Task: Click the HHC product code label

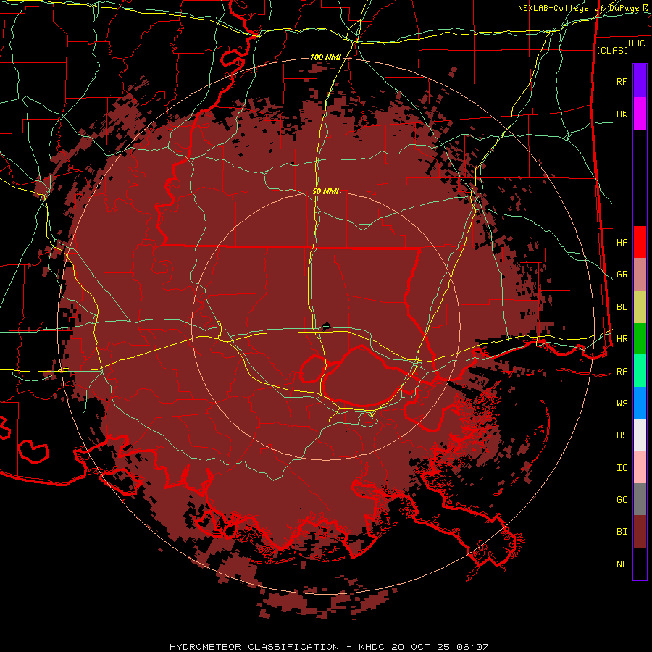Action: pyautogui.click(x=636, y=43)
